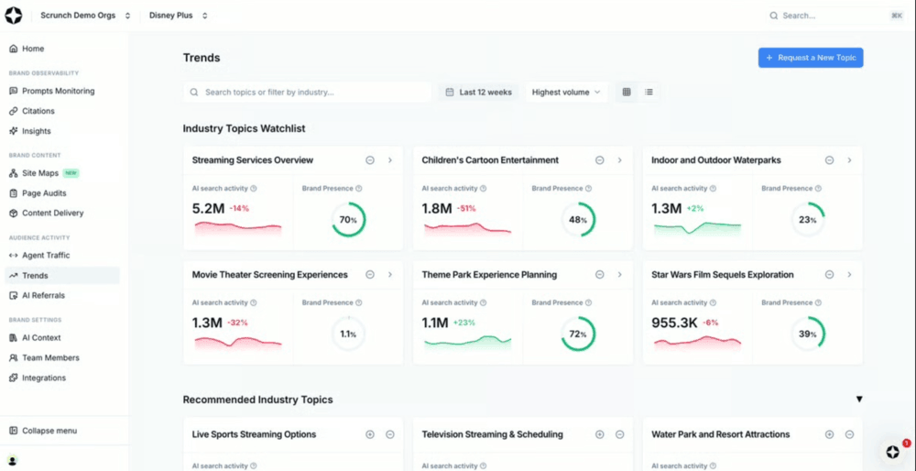Image resolution: width=916 pixels, height=471 pixels.
Task: Click the Theme Park 1.1M trend chart
Action: click(467, 343)
